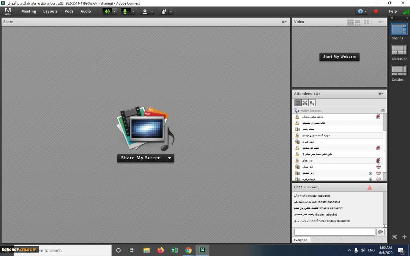Open the Pods menu
This screenshot has height=256, width=410.
tap(69, 11)
